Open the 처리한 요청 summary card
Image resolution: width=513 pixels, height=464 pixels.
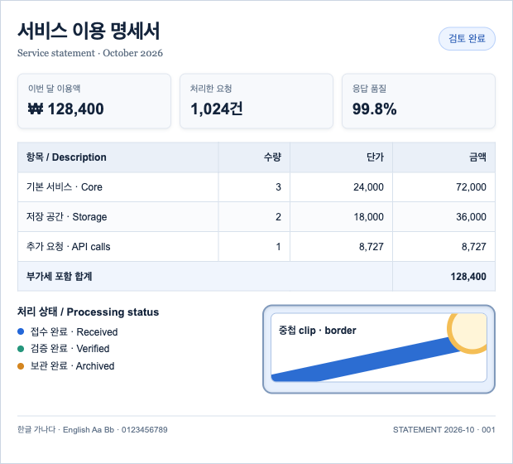pos(256,101)
